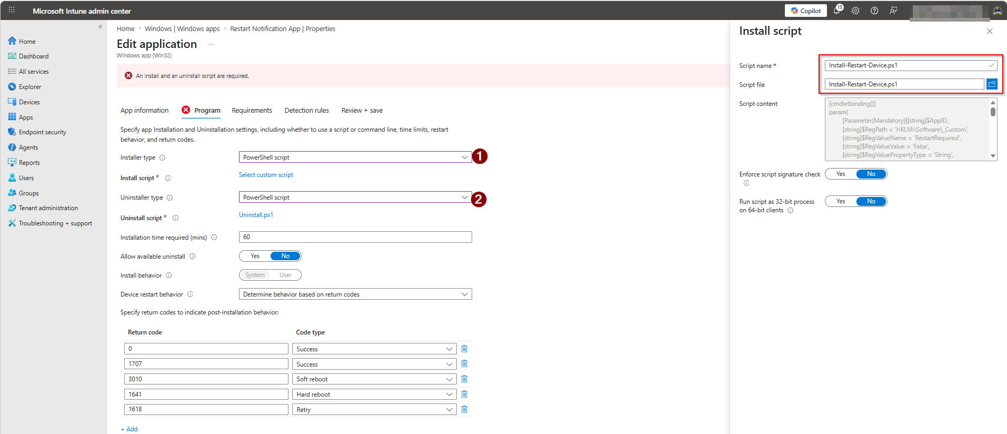
Task: Click the Installation time required input field
Action: 355,237
